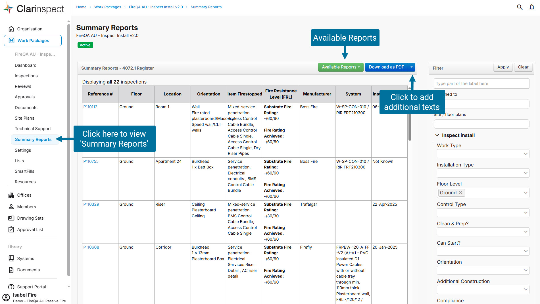Viewport: 540px width, 304px height.
Task: Click the label filter text field
Action: (481, 84)
